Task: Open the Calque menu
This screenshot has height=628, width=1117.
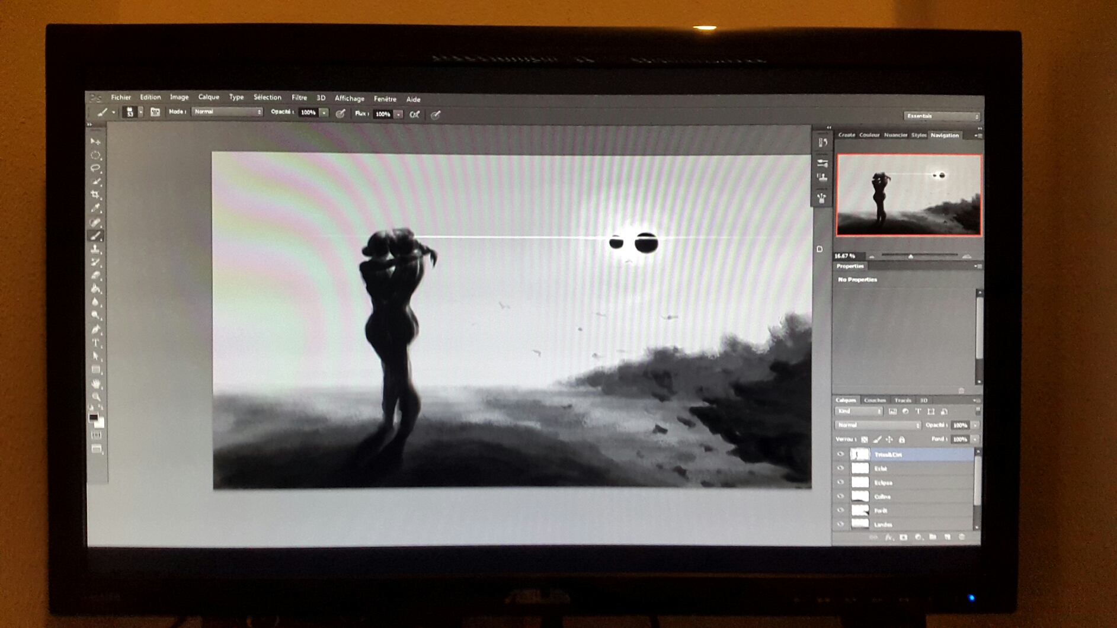Action: pyautogui.click(x=208, y=97)
